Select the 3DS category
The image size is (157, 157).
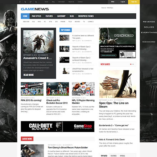pos(56,22)
